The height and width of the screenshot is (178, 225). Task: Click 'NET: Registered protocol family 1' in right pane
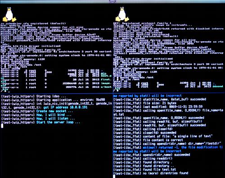tap(142, 23)
